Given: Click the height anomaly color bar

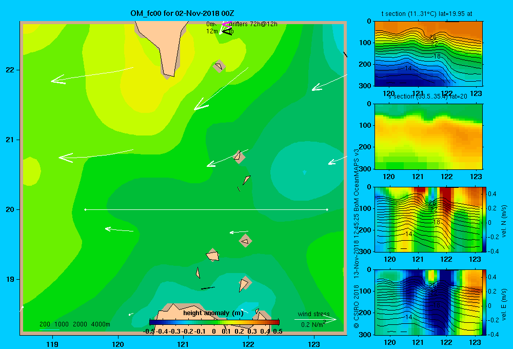Looking at the screenshot, I should (x=214, y=322).
